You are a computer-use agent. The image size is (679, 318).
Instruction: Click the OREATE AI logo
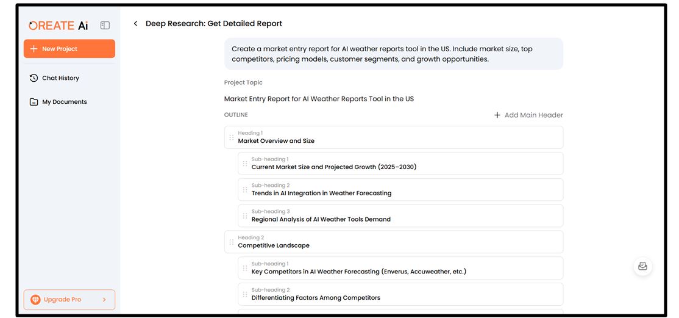(59, 26)
